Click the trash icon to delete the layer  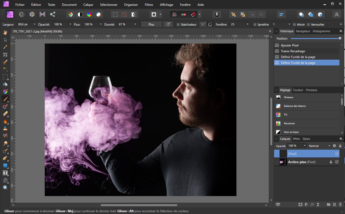[340, 205]
